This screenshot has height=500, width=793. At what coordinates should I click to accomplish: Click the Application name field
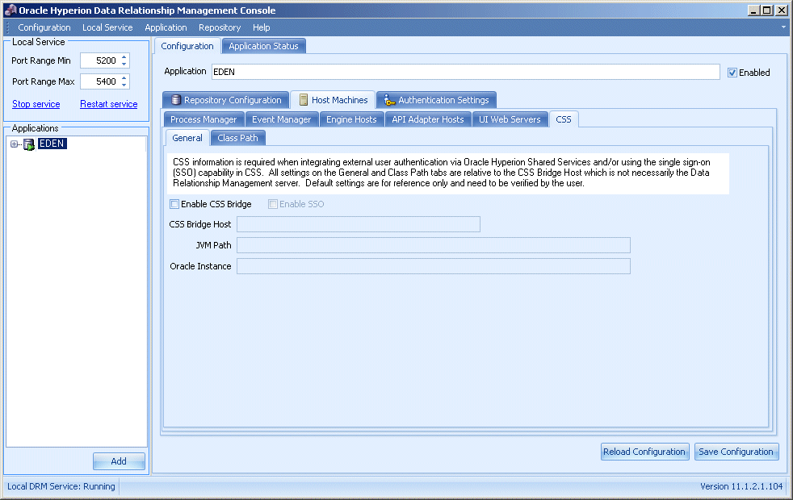465,72
